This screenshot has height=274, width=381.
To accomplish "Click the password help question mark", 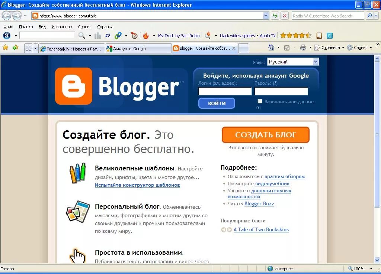I will 275,83.
